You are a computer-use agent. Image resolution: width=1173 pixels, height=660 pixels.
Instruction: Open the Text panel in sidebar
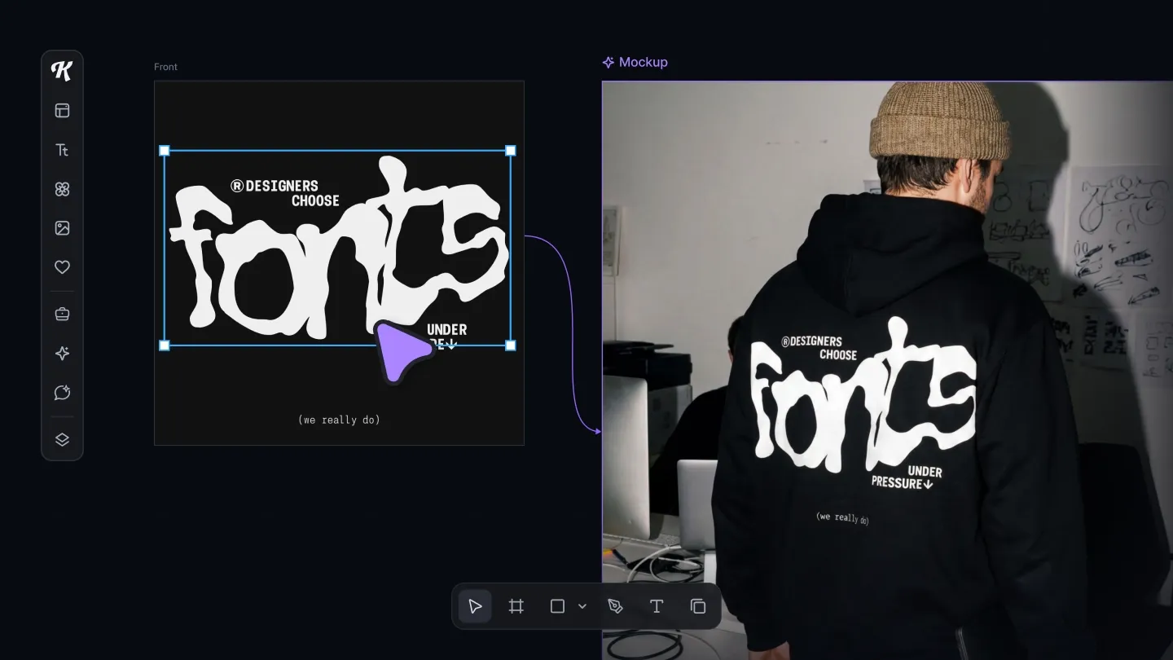(62, 150)
